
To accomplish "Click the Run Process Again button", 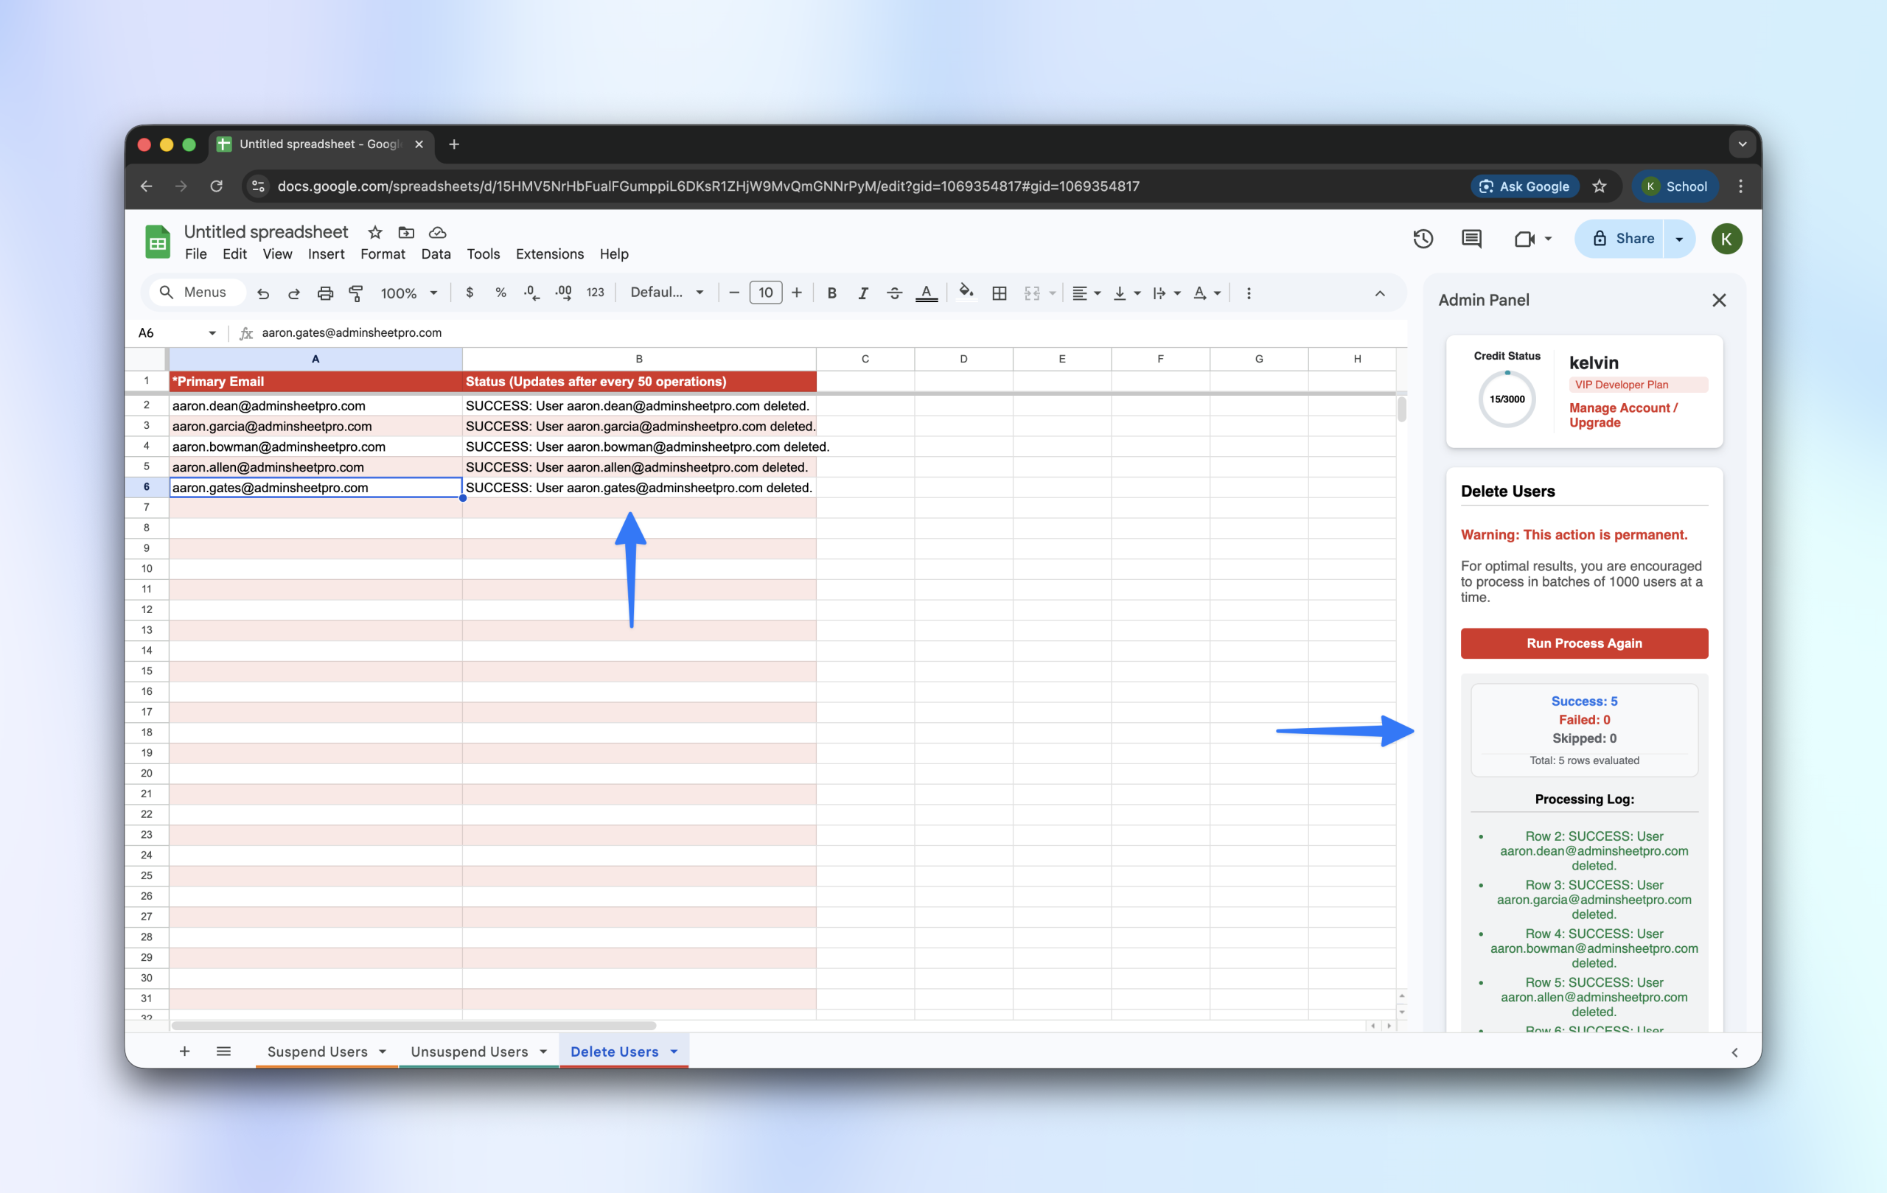I will [x=1584, y=643].
